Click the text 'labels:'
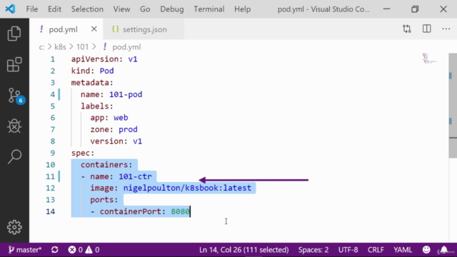 (97, 106)
